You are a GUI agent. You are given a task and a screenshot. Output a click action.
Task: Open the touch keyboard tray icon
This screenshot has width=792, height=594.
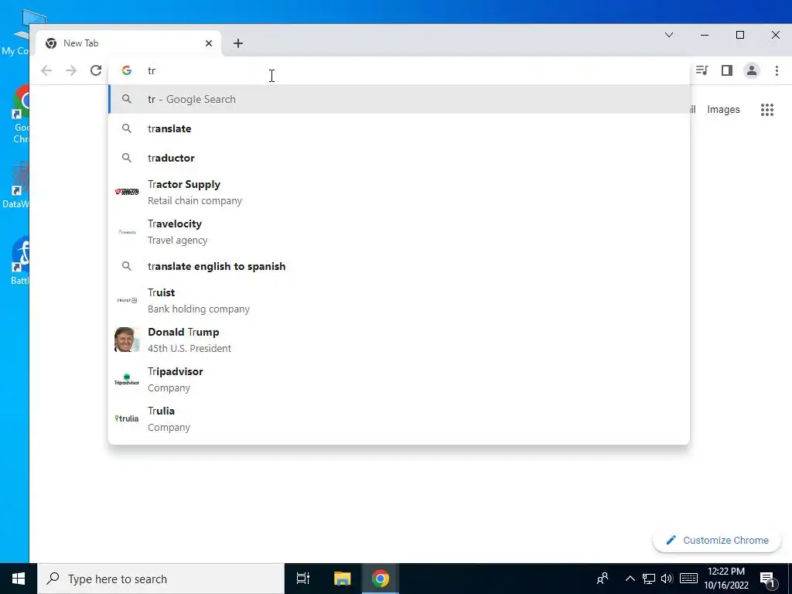[689, 579]
